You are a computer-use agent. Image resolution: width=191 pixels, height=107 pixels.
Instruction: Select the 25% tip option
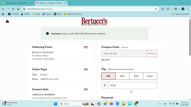click(x=136, y=76)
